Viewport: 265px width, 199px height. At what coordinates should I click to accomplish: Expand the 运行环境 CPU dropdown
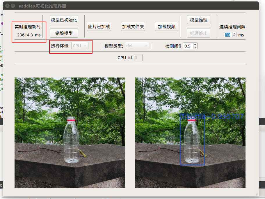click(x=80, y=46)
